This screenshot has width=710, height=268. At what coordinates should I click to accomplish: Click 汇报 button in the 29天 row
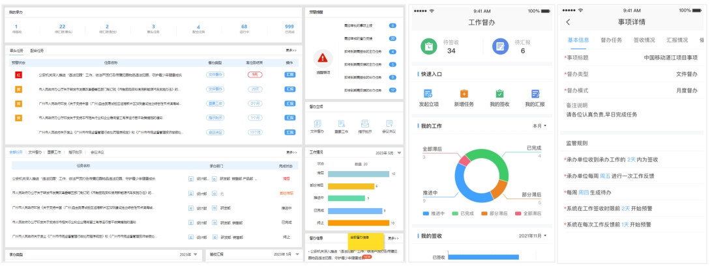pyautogui.click(x=289, y=90)
